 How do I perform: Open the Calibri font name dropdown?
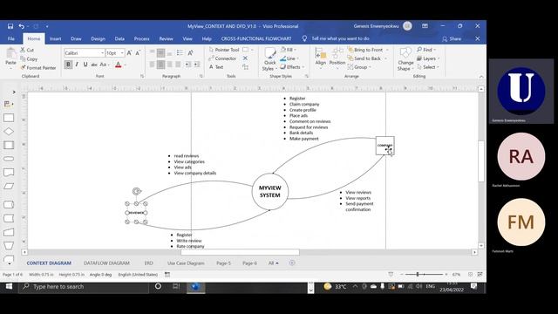pos(102,52)
